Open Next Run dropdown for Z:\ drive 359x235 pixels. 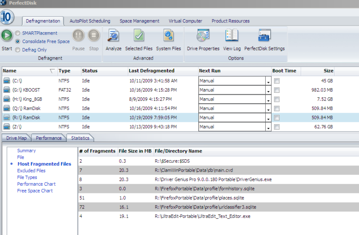click(x=268, y=127)
